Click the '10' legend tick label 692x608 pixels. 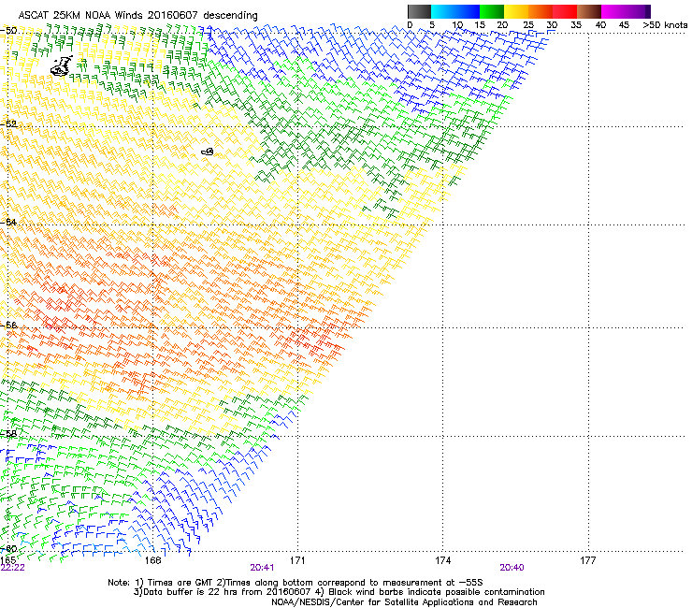[x=456, y=25]
